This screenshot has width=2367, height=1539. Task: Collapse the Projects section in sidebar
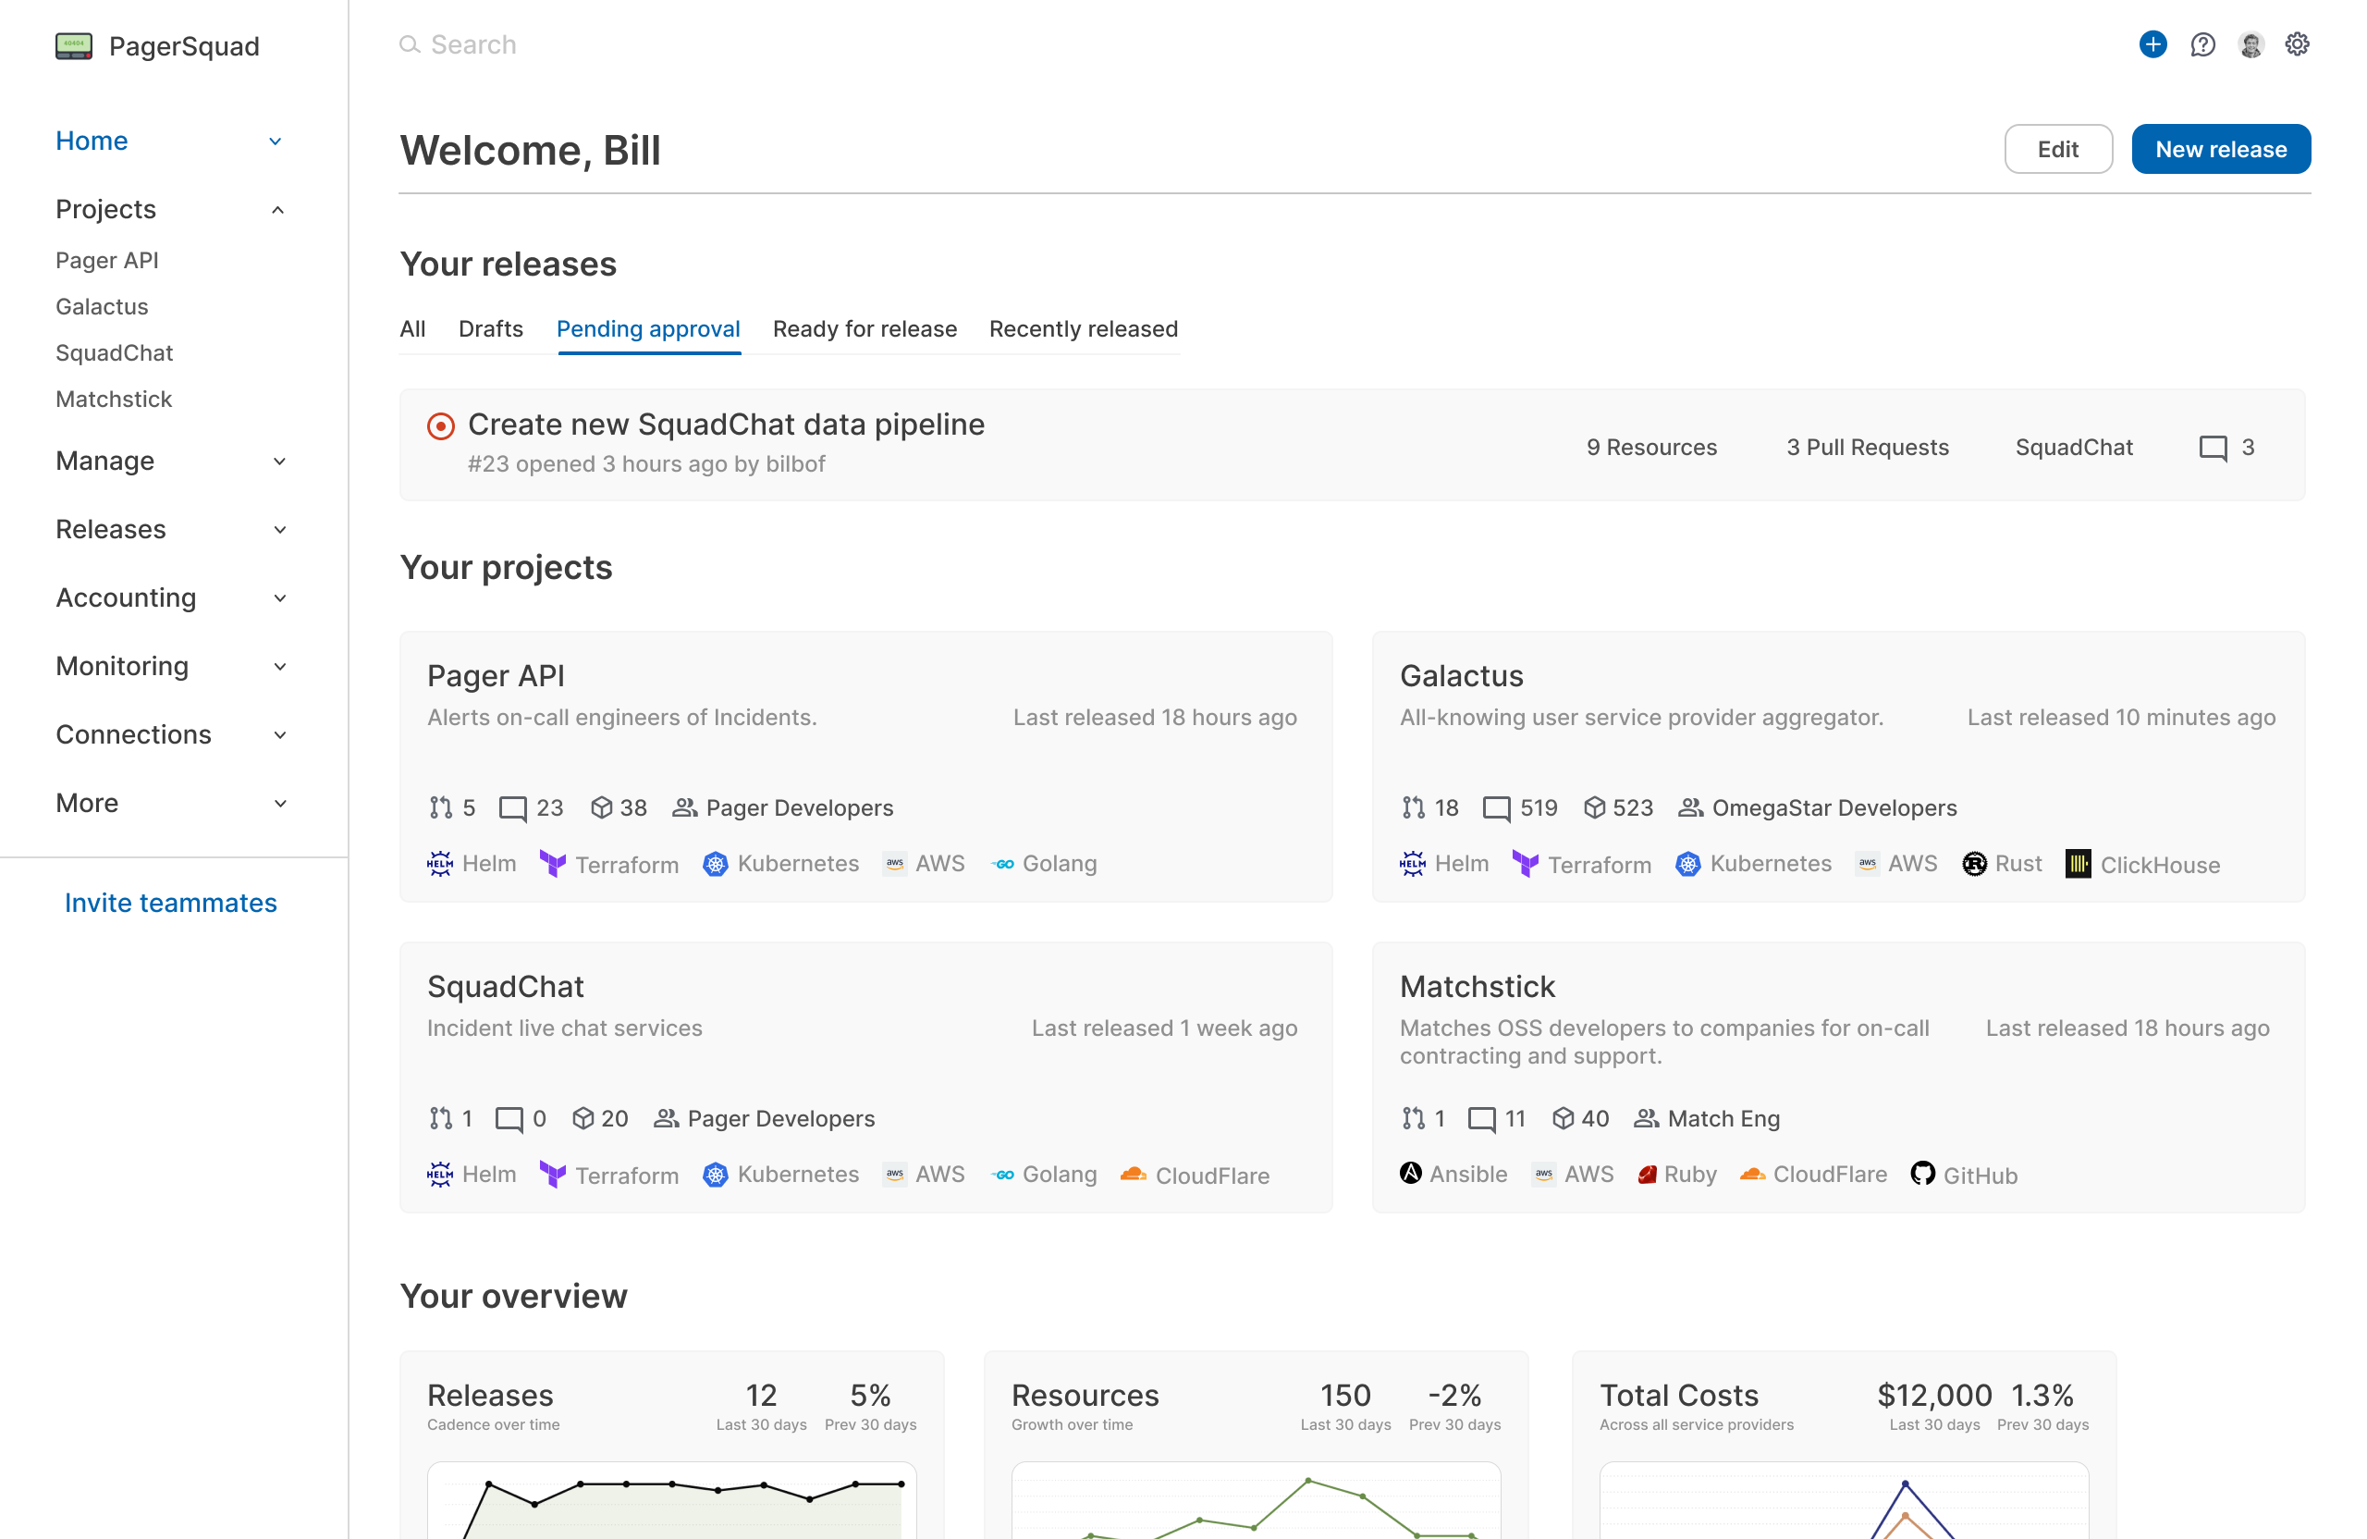point(277,209)
